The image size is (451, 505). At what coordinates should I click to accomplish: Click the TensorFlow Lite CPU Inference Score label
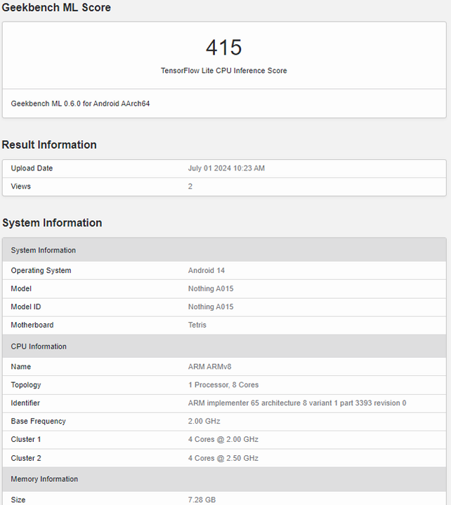tap(224, 71)
